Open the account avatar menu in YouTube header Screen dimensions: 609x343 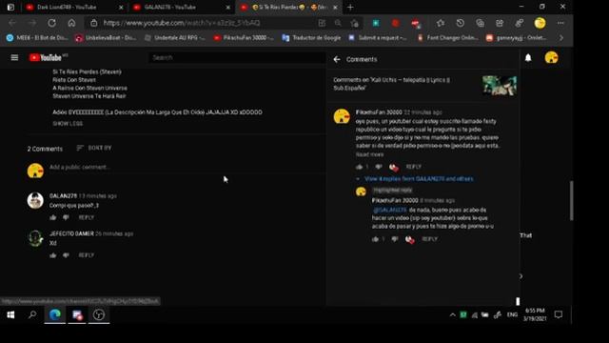(551, 57)
